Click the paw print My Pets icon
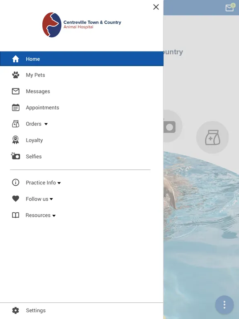The image size is (239, 319). coord(16,75)
